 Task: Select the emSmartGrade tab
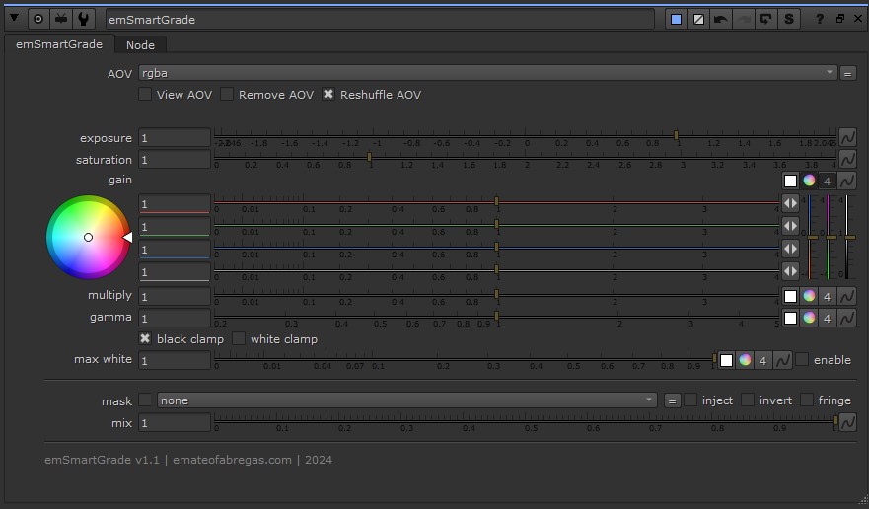pyautogui.click(x=59, y=44)
